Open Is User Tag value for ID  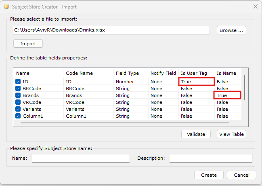(x=196, y=82)
